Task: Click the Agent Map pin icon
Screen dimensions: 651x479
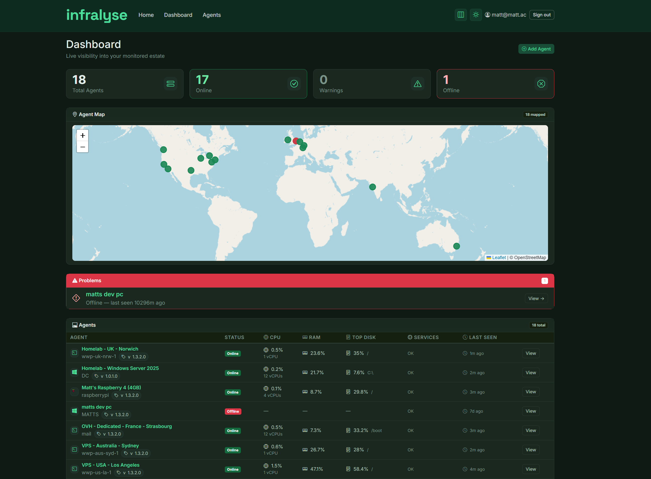Action: coord(74,115)
